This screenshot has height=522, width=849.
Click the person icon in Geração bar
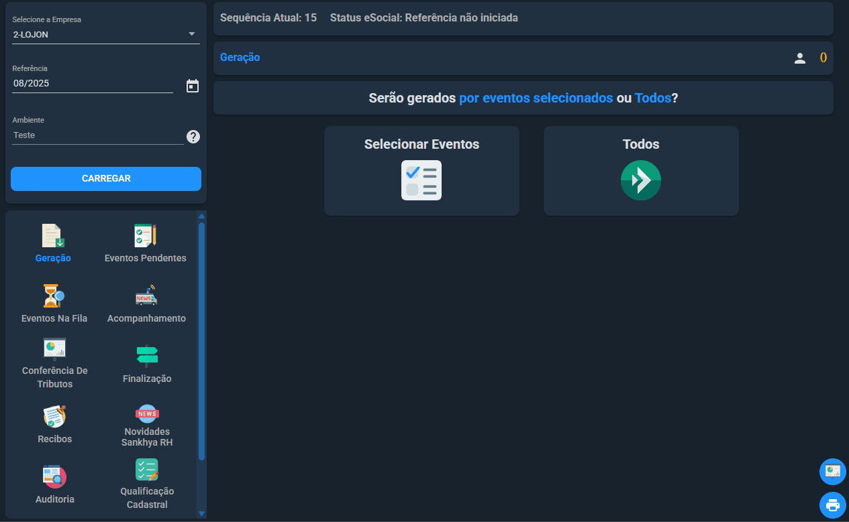click(x=799, y=58)
